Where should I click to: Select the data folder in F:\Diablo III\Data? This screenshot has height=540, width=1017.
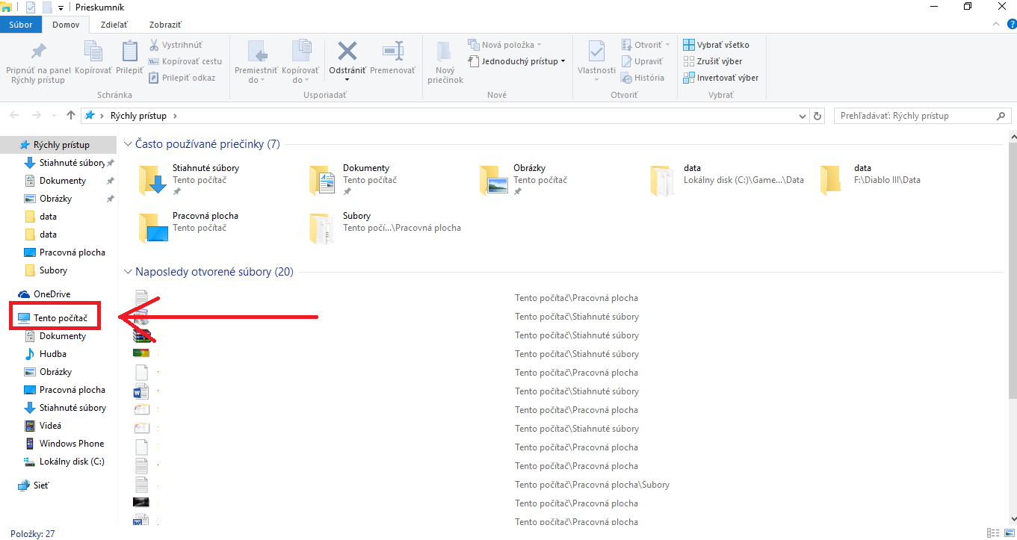[x=871, y=180]
